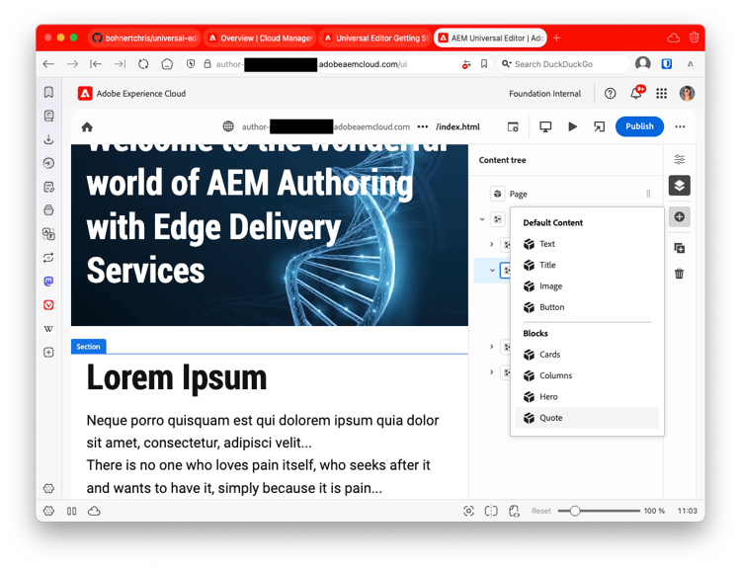Click the Foundation Internal organization switcher
This screenshot has height=569, width=741.
coord(544,94)
